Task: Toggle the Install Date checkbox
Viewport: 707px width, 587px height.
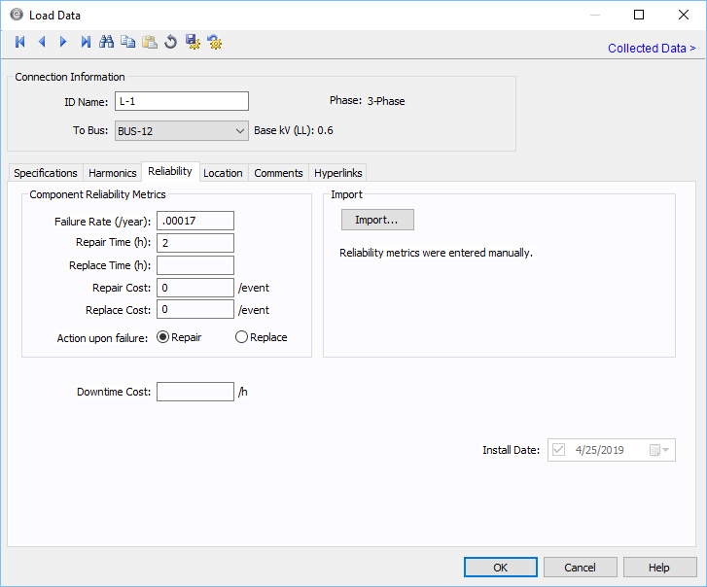Action: point(558,450)
